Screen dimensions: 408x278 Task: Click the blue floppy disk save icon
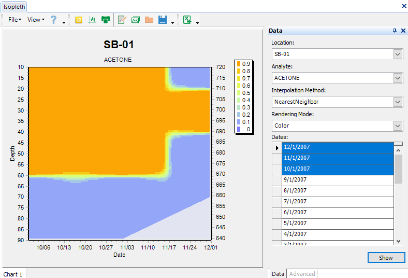pyautogui.click(x=163, y=20)
